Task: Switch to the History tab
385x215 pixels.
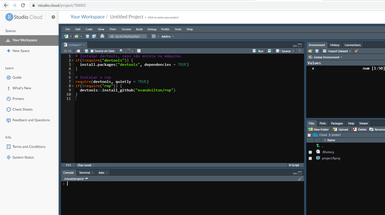Action: tap(335, 45)
